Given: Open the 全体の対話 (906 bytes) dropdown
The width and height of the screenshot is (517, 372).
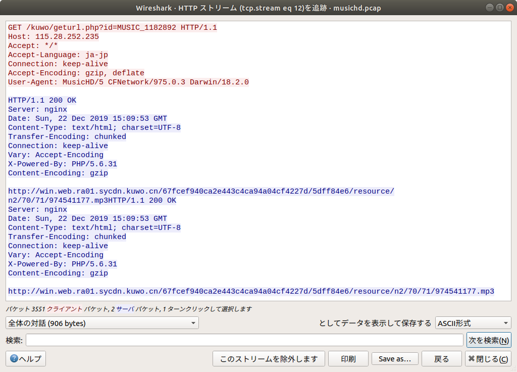Looking at the screenshot, I should pyautogui.click(x=76, y=322).
